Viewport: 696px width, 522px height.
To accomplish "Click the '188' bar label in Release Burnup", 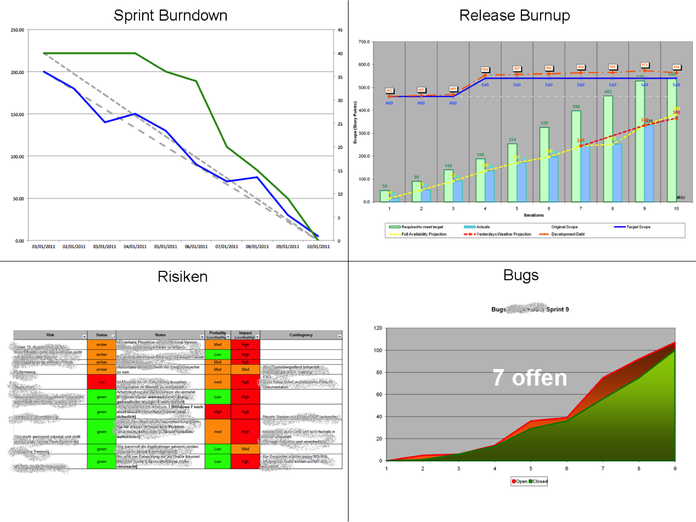I will [480, 154].
